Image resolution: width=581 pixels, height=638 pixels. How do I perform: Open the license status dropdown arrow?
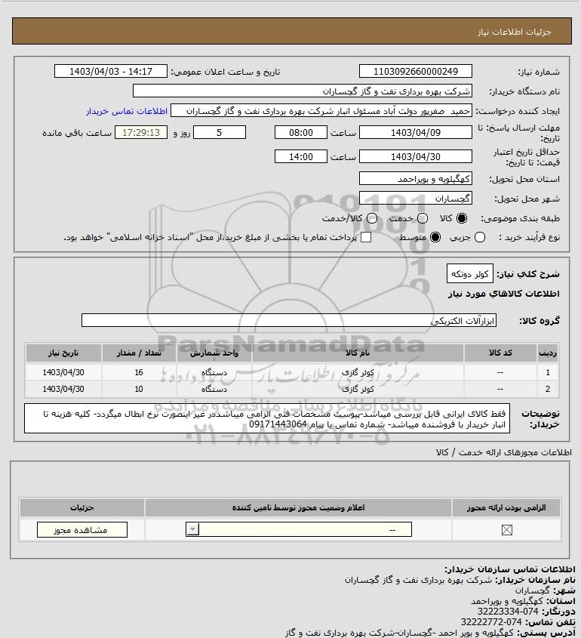tap(192, 530)
